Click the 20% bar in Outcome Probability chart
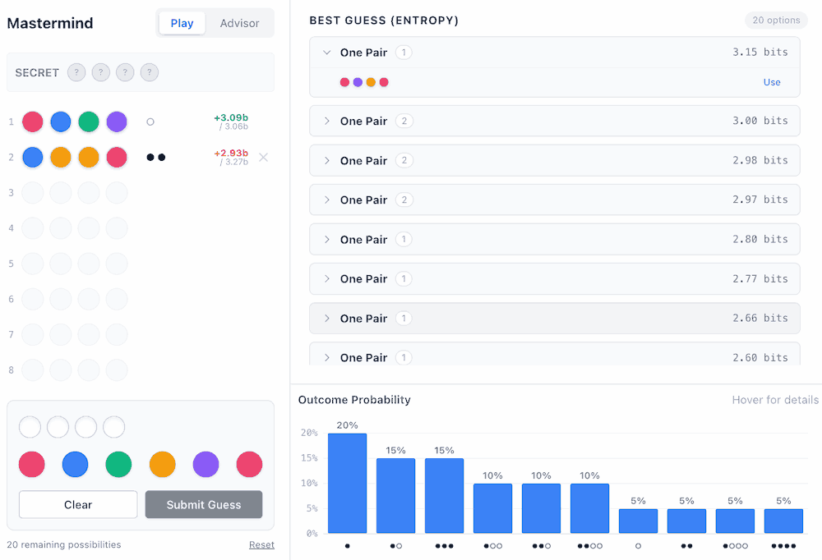822x560 pixels. 347,483
